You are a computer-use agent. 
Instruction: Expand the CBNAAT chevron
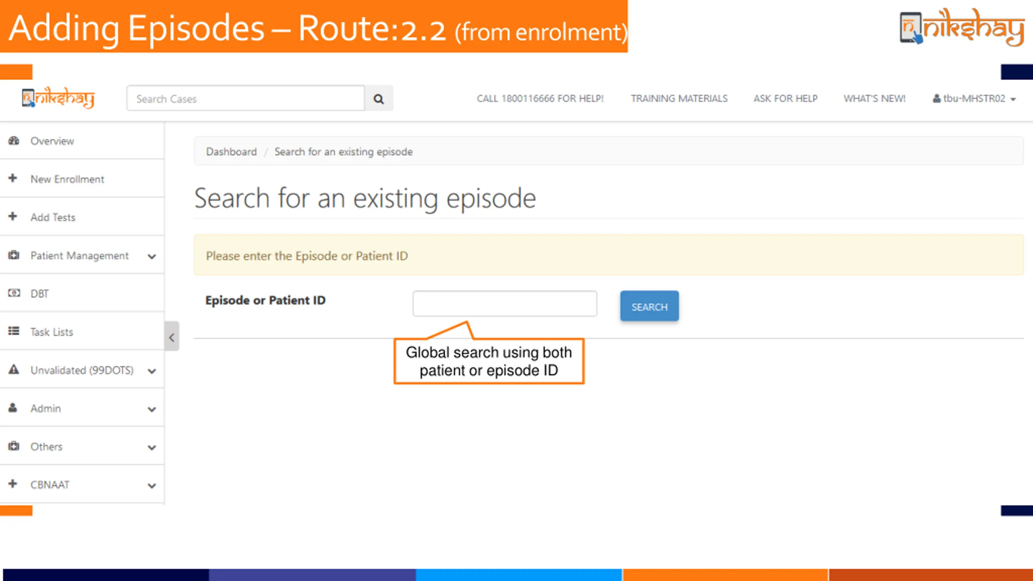click(152, 486)
